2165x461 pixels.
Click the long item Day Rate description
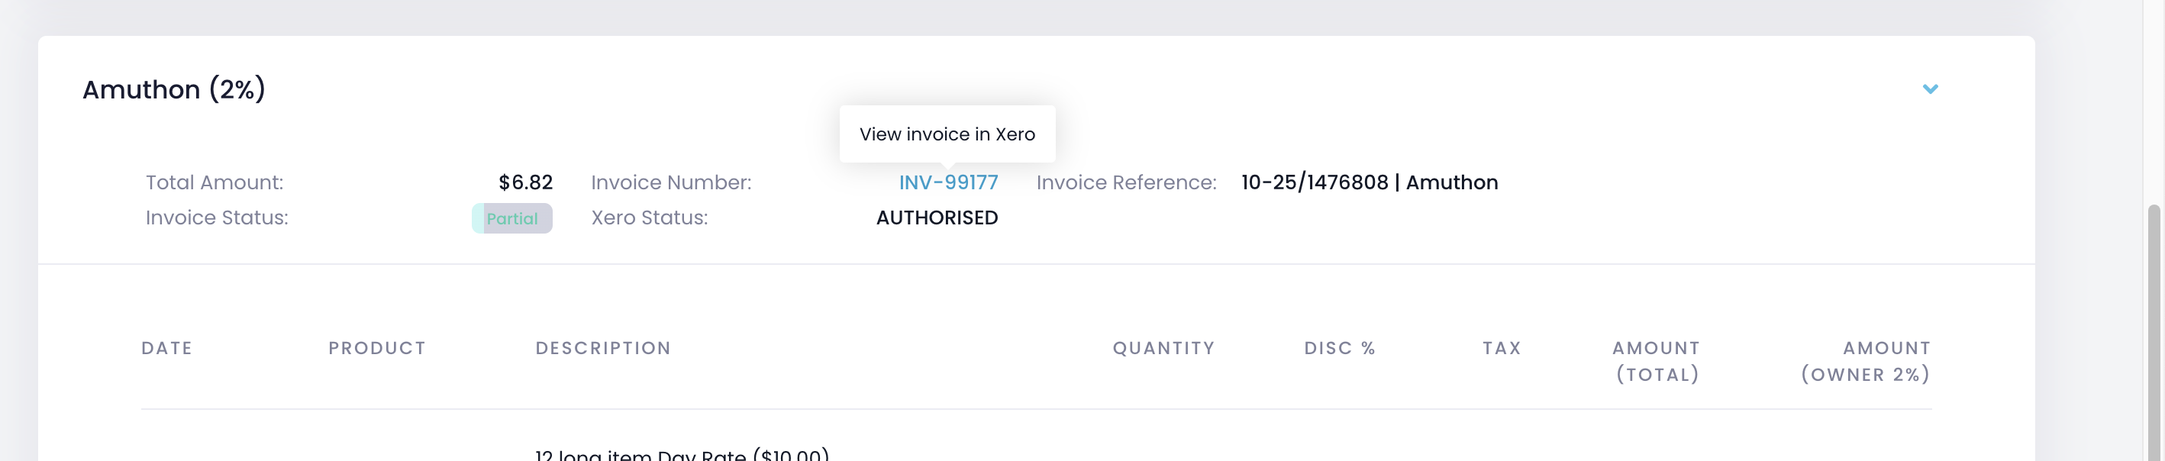(682, 454)
